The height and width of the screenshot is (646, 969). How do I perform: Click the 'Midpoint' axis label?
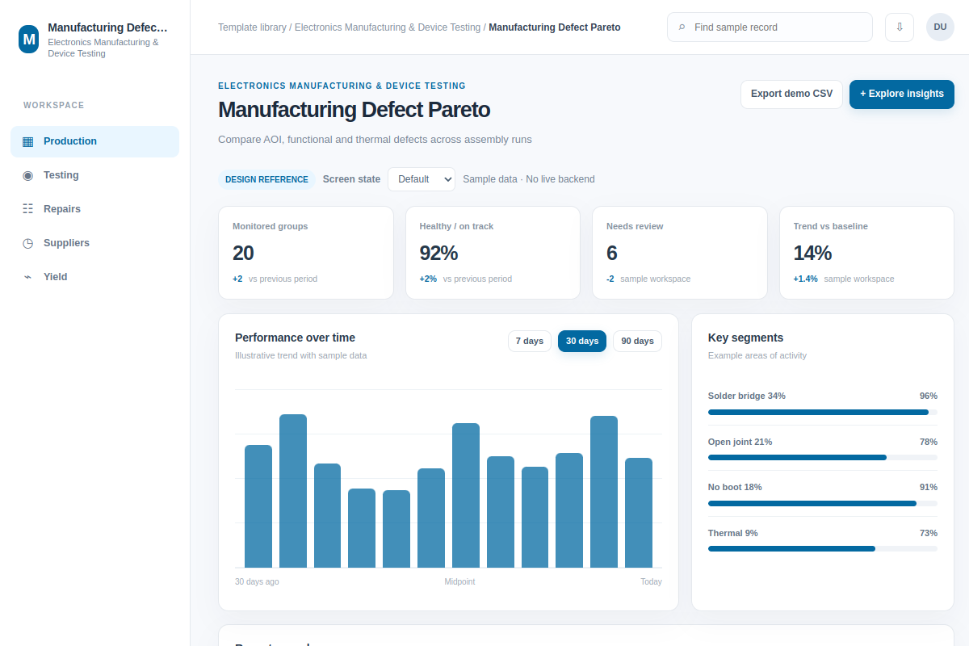click(x=460, y=581)
